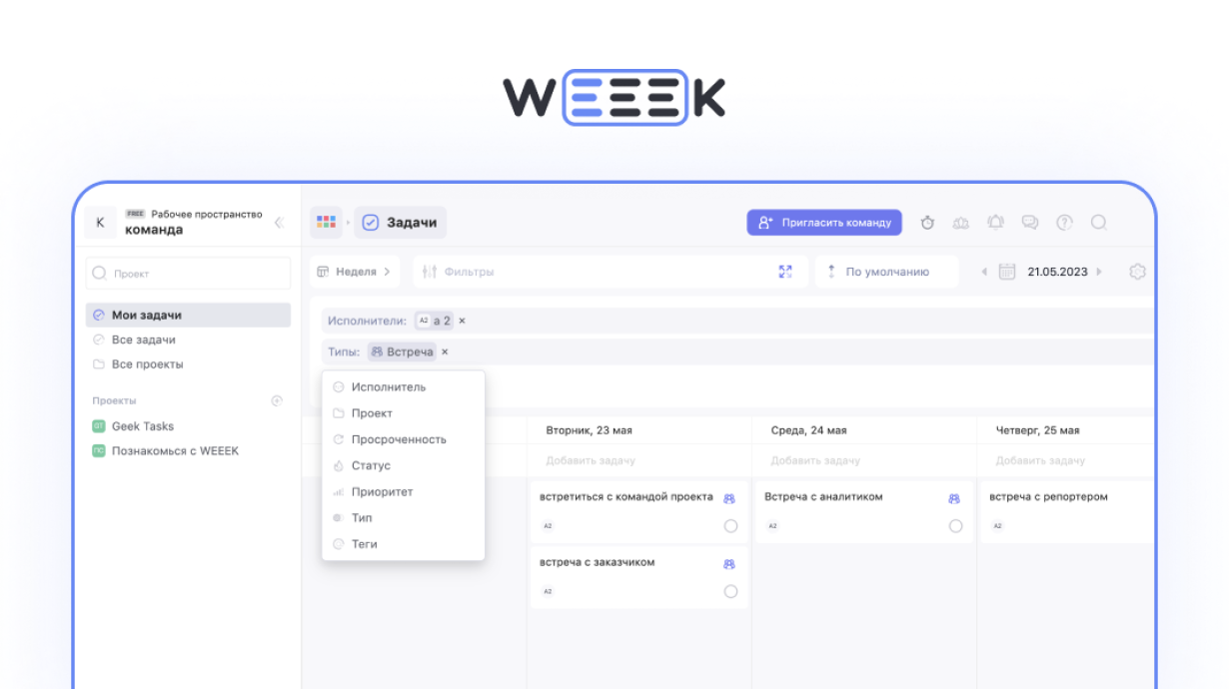Screen dimensions: 1229x689
Task: Click the help question mark icon
Action: point(1064,223)
